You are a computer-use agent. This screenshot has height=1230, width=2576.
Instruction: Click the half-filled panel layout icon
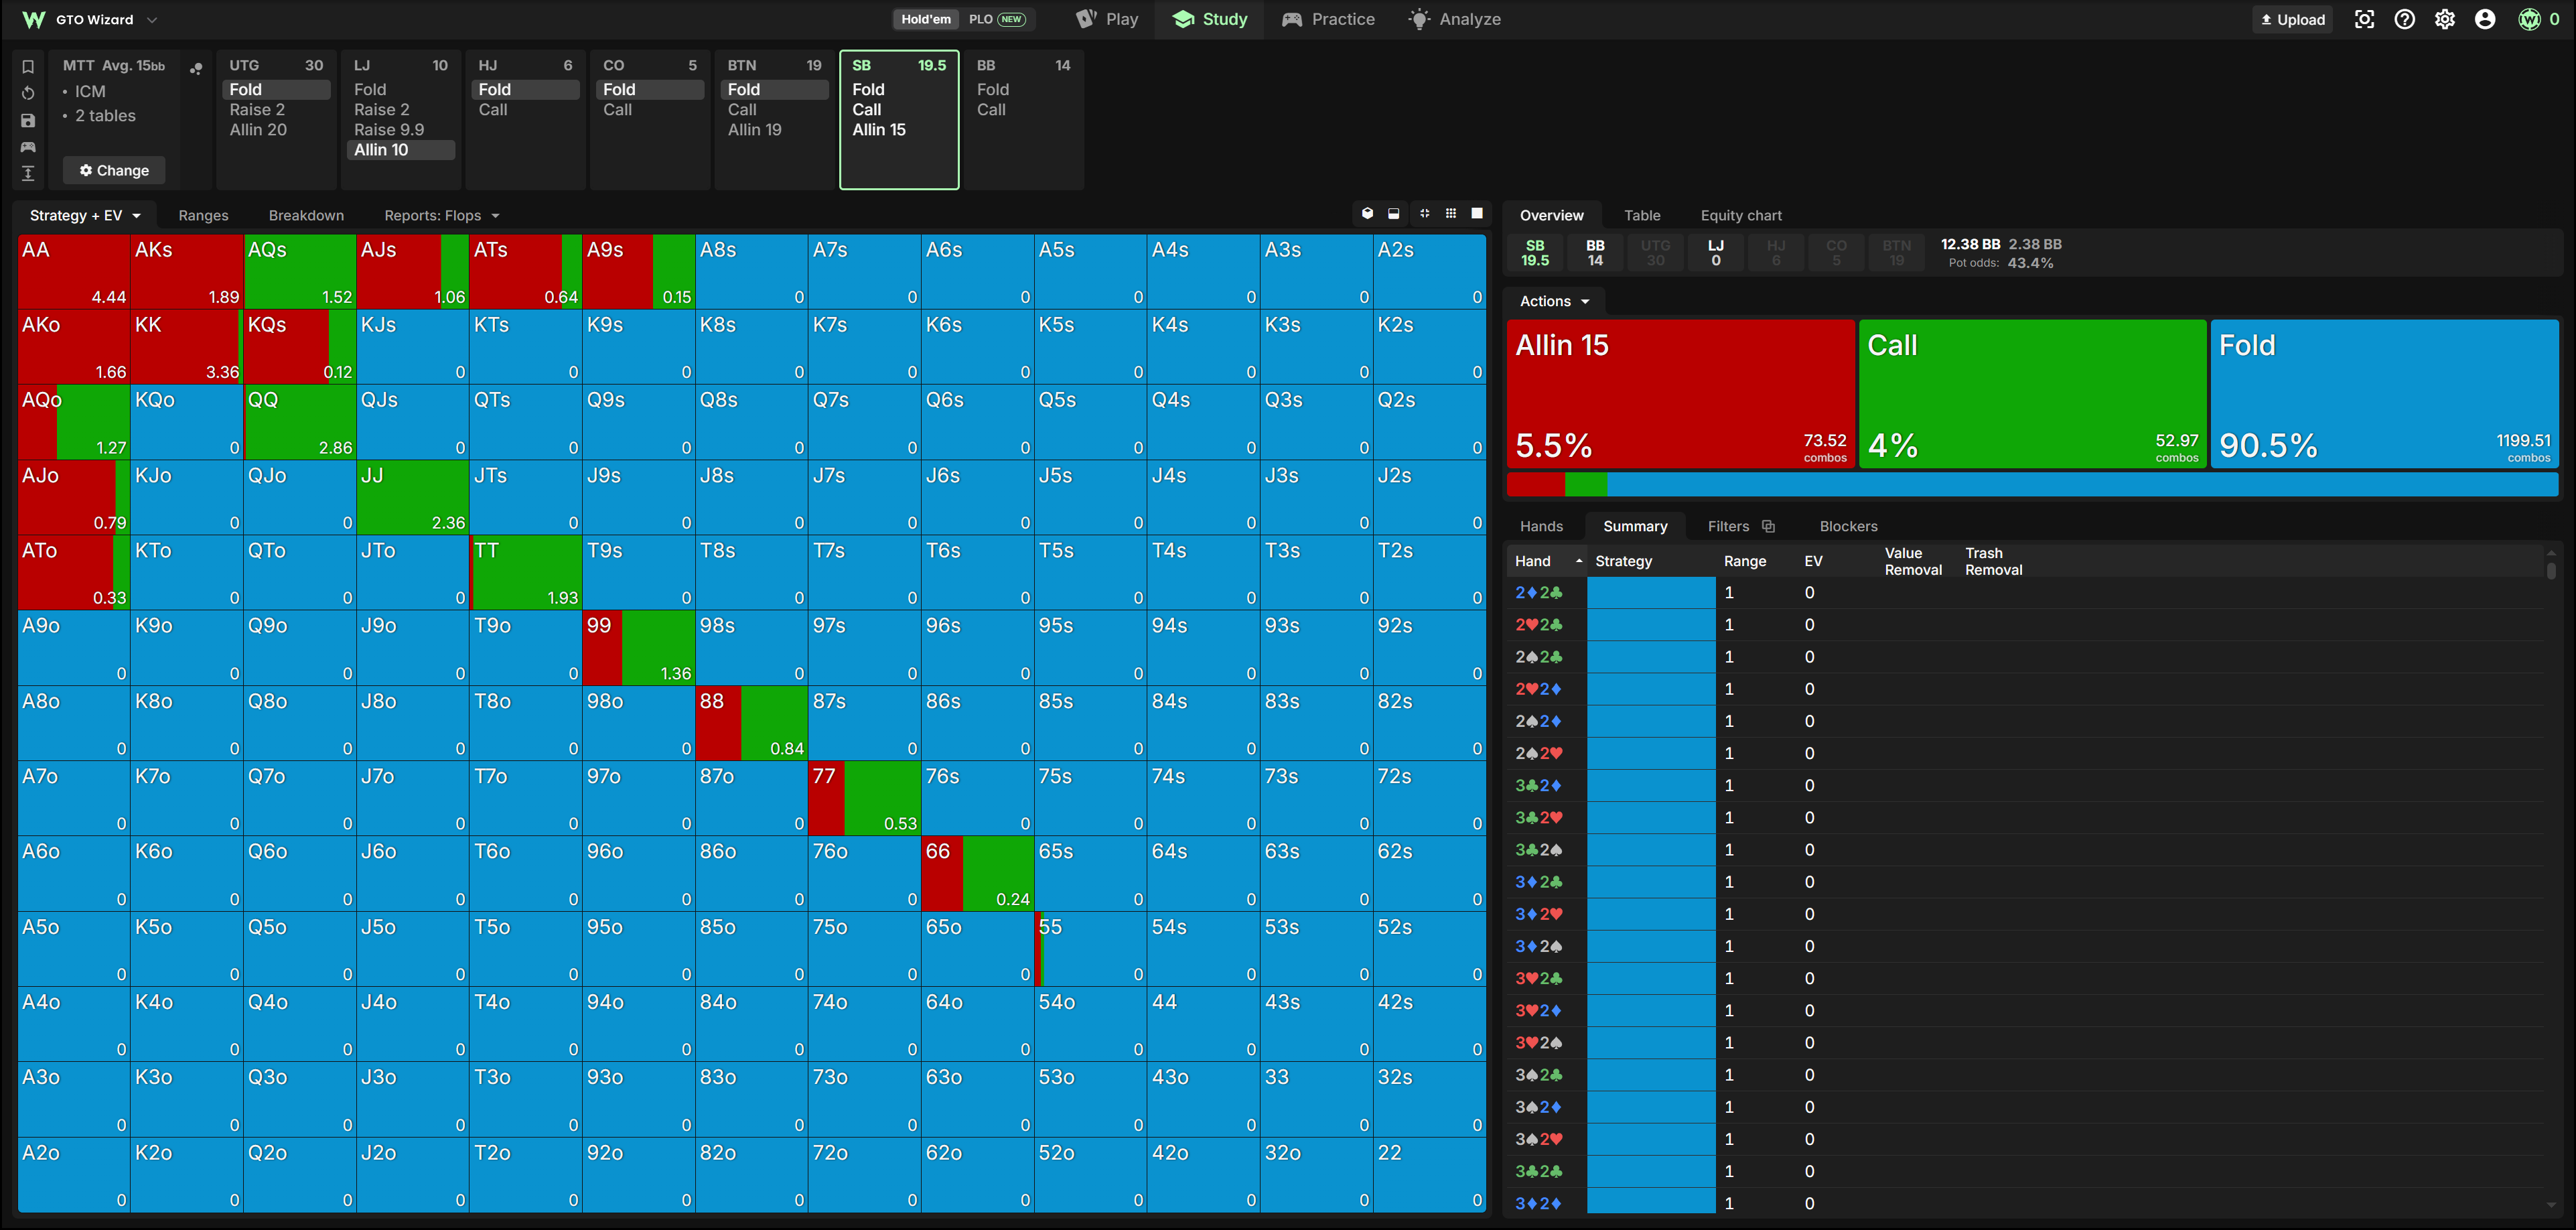click(x=1393, y=214)
